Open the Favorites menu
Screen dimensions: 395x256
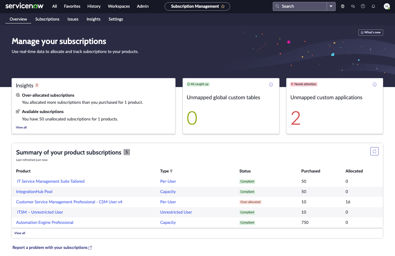click(72, 6)
